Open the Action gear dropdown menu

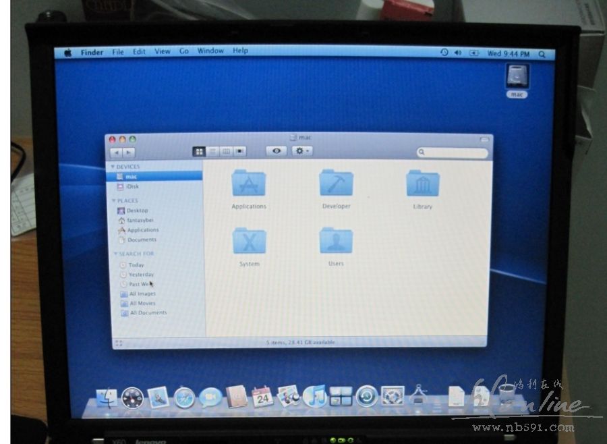click(301, 151)
